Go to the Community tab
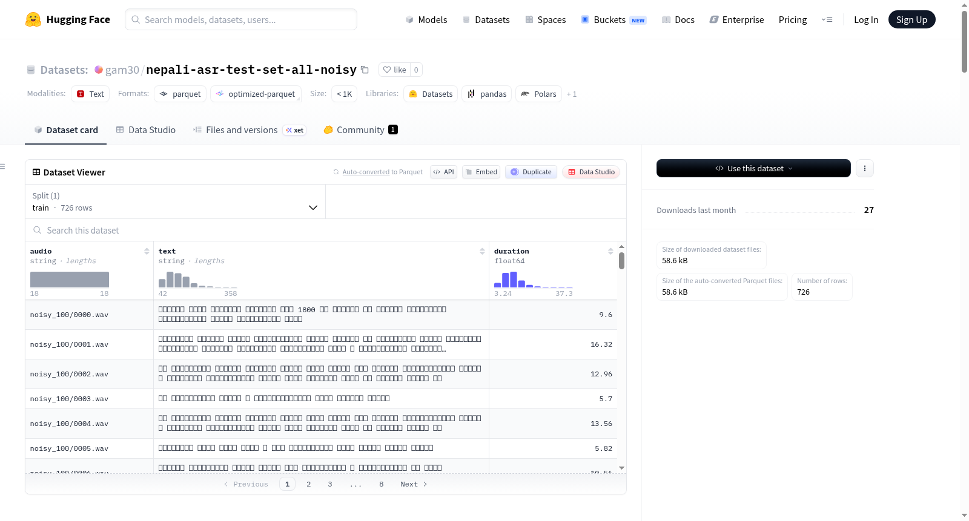This screenshot has height=521, width=969. pos(360,129)
